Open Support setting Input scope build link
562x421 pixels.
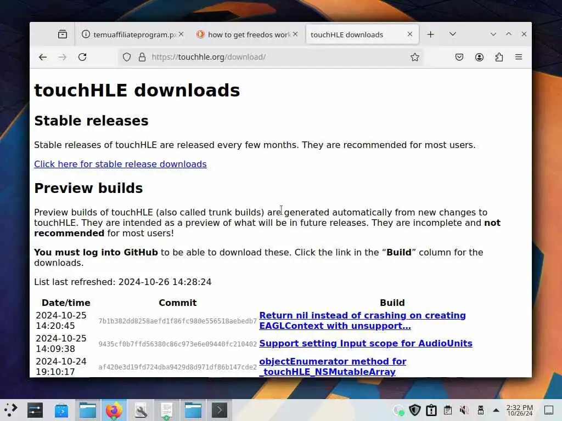click(366, 343)
